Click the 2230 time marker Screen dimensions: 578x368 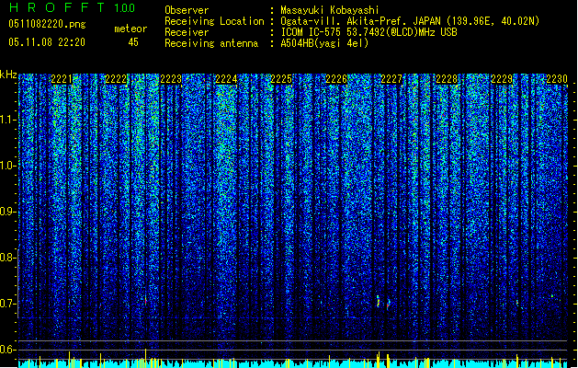[x=557, y=79]
